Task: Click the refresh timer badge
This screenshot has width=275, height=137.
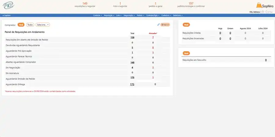Action: 165,25
